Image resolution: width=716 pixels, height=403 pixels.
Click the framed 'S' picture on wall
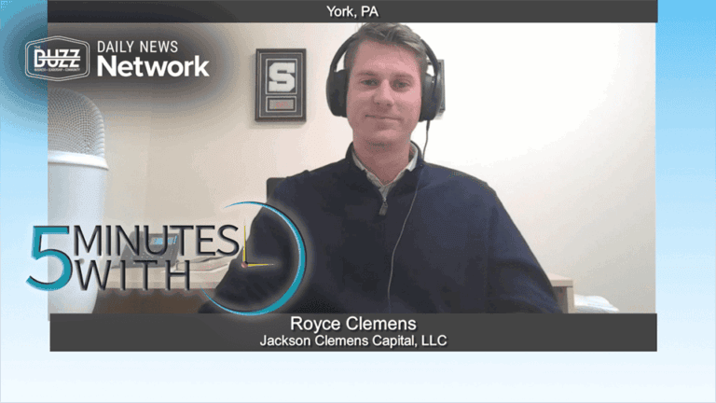(281, 85)
